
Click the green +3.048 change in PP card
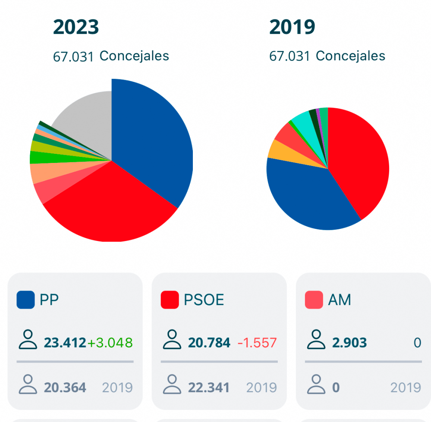click(x=110, y=343)
